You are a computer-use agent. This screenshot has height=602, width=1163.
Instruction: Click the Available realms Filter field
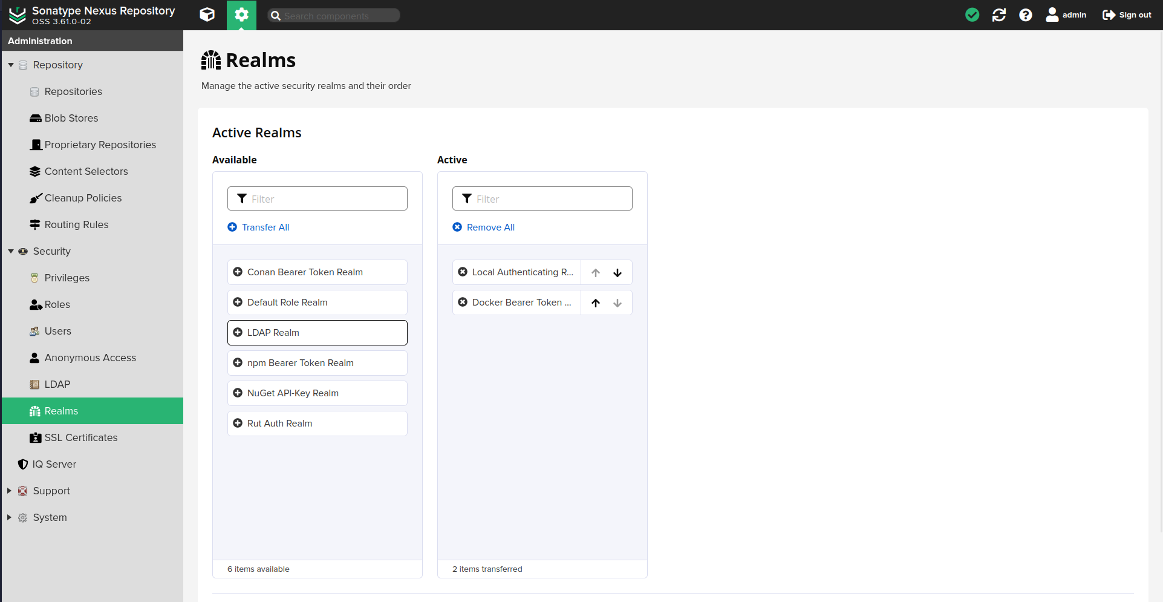(x=326, y=198)
